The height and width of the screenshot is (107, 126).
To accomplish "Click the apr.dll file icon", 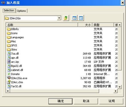I will pyautogui.click(x=9, y=58).
